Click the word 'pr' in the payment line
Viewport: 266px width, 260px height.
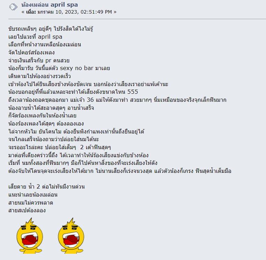(x=49, y=61)
